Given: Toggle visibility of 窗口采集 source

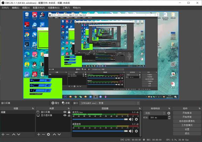Looking at the screenshot, I should tap(65, 112).
